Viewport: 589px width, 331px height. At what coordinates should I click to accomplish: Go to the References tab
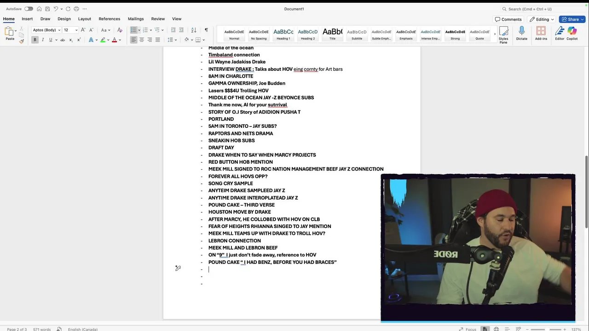pyautogui.click(x=110, y=19)
